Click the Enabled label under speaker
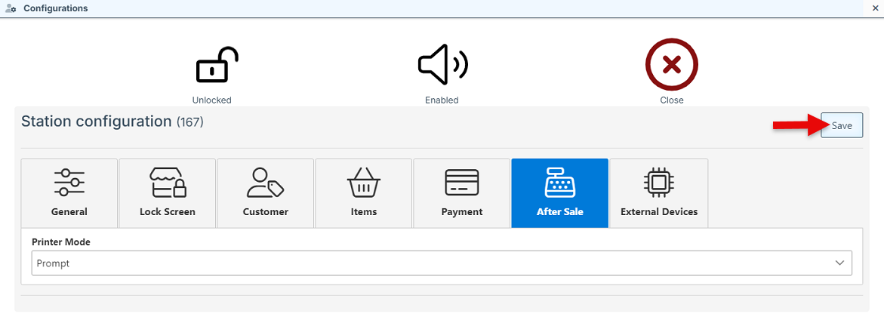Image resolution: width=884 pixels, height=317 pixels. point(442,100)
